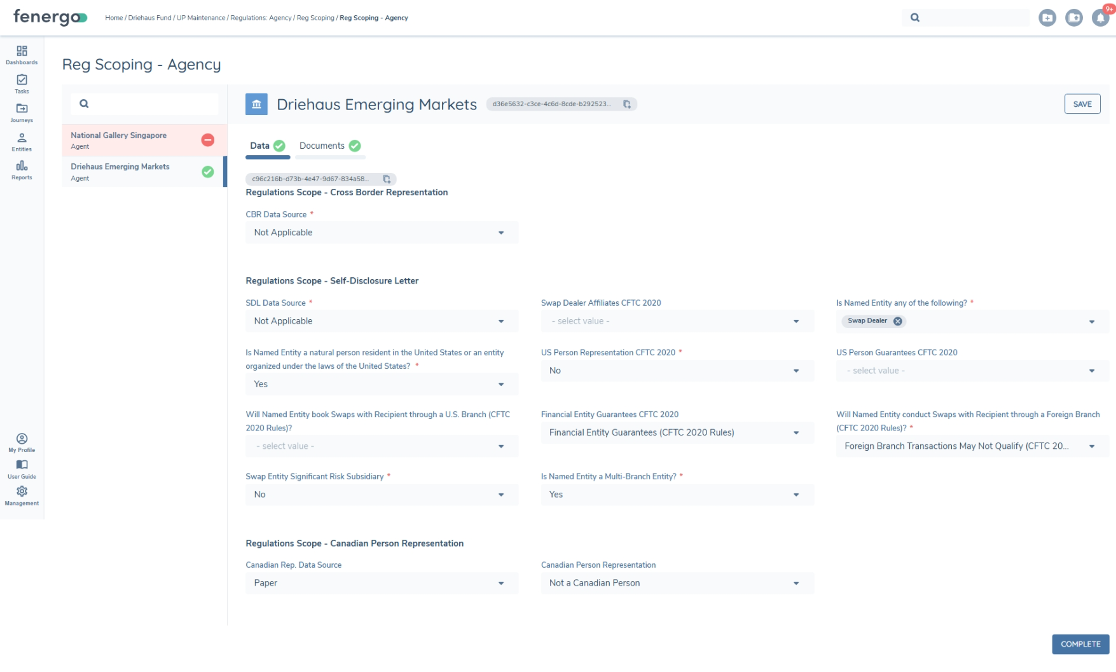Open the Driehaus Fund breadcrumb link

point(149,18)
